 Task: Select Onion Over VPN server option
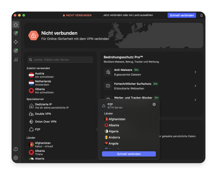[45, 122]
